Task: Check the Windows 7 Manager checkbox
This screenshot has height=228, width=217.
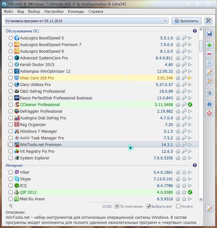Action: click(10, 131)
